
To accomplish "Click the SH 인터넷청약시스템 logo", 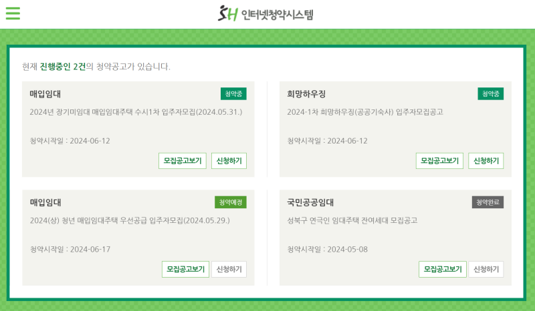I will point(265,13).
